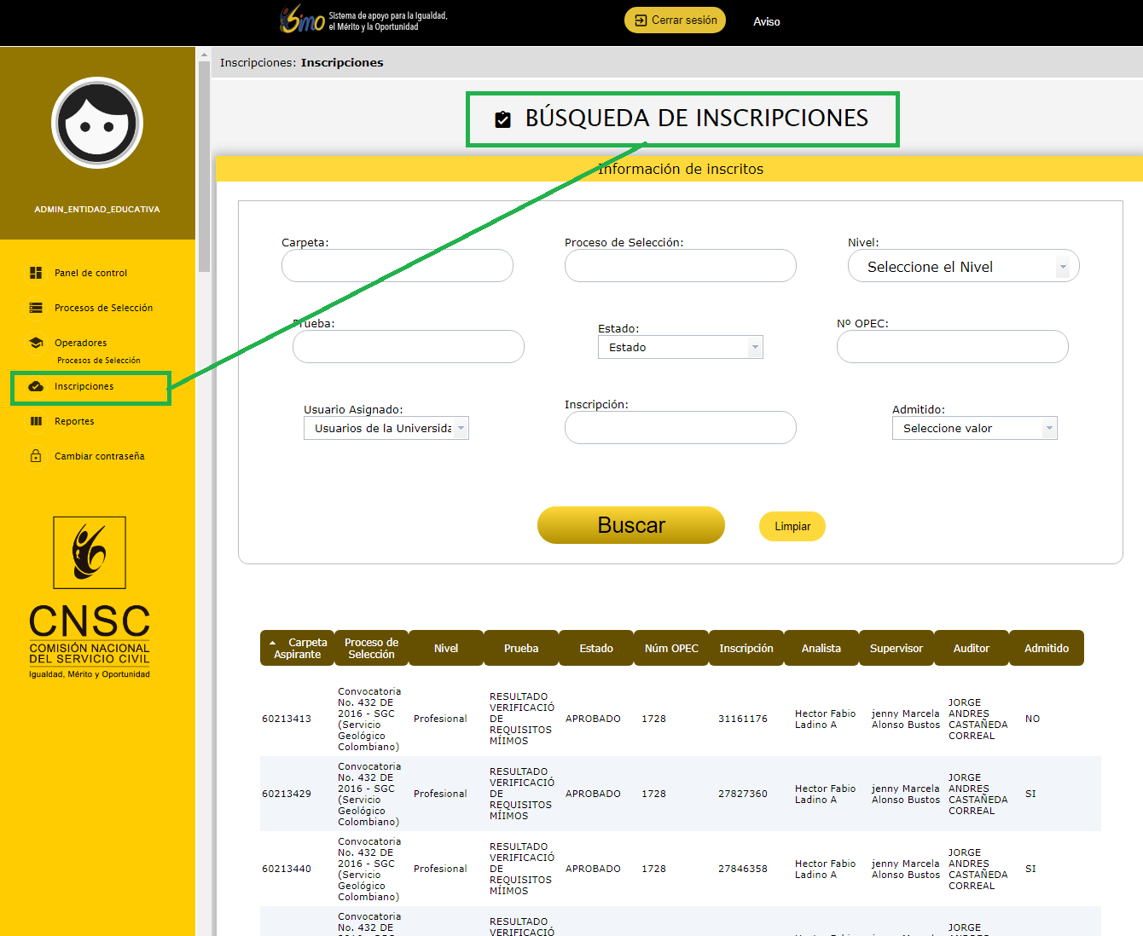The height and width of the screenshot is (936, 1143).
Task: Click the sidebar vertical scrollbar
Action: (204, 166)
